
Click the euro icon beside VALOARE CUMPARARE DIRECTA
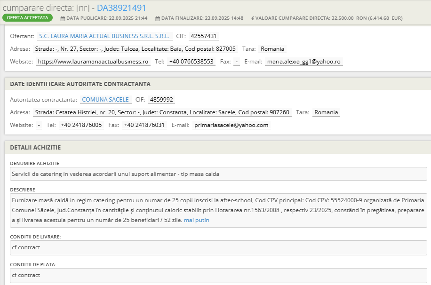coord(253,18)
